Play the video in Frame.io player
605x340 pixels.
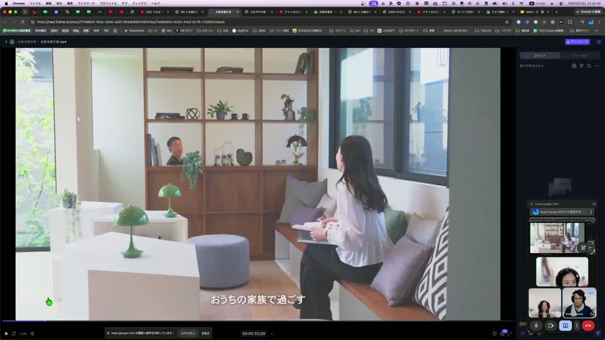[x=6, y=334]
